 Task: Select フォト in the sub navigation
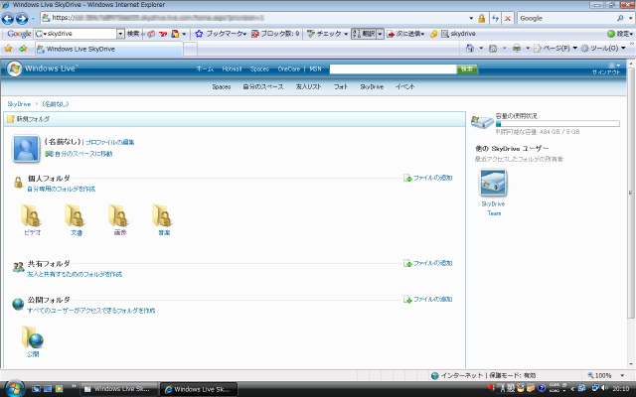click(341, 86)
